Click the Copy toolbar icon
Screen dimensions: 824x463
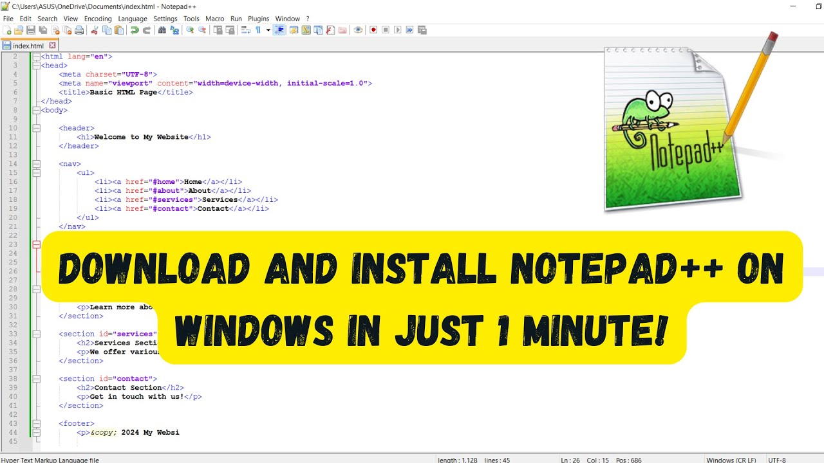click(107, 30)
